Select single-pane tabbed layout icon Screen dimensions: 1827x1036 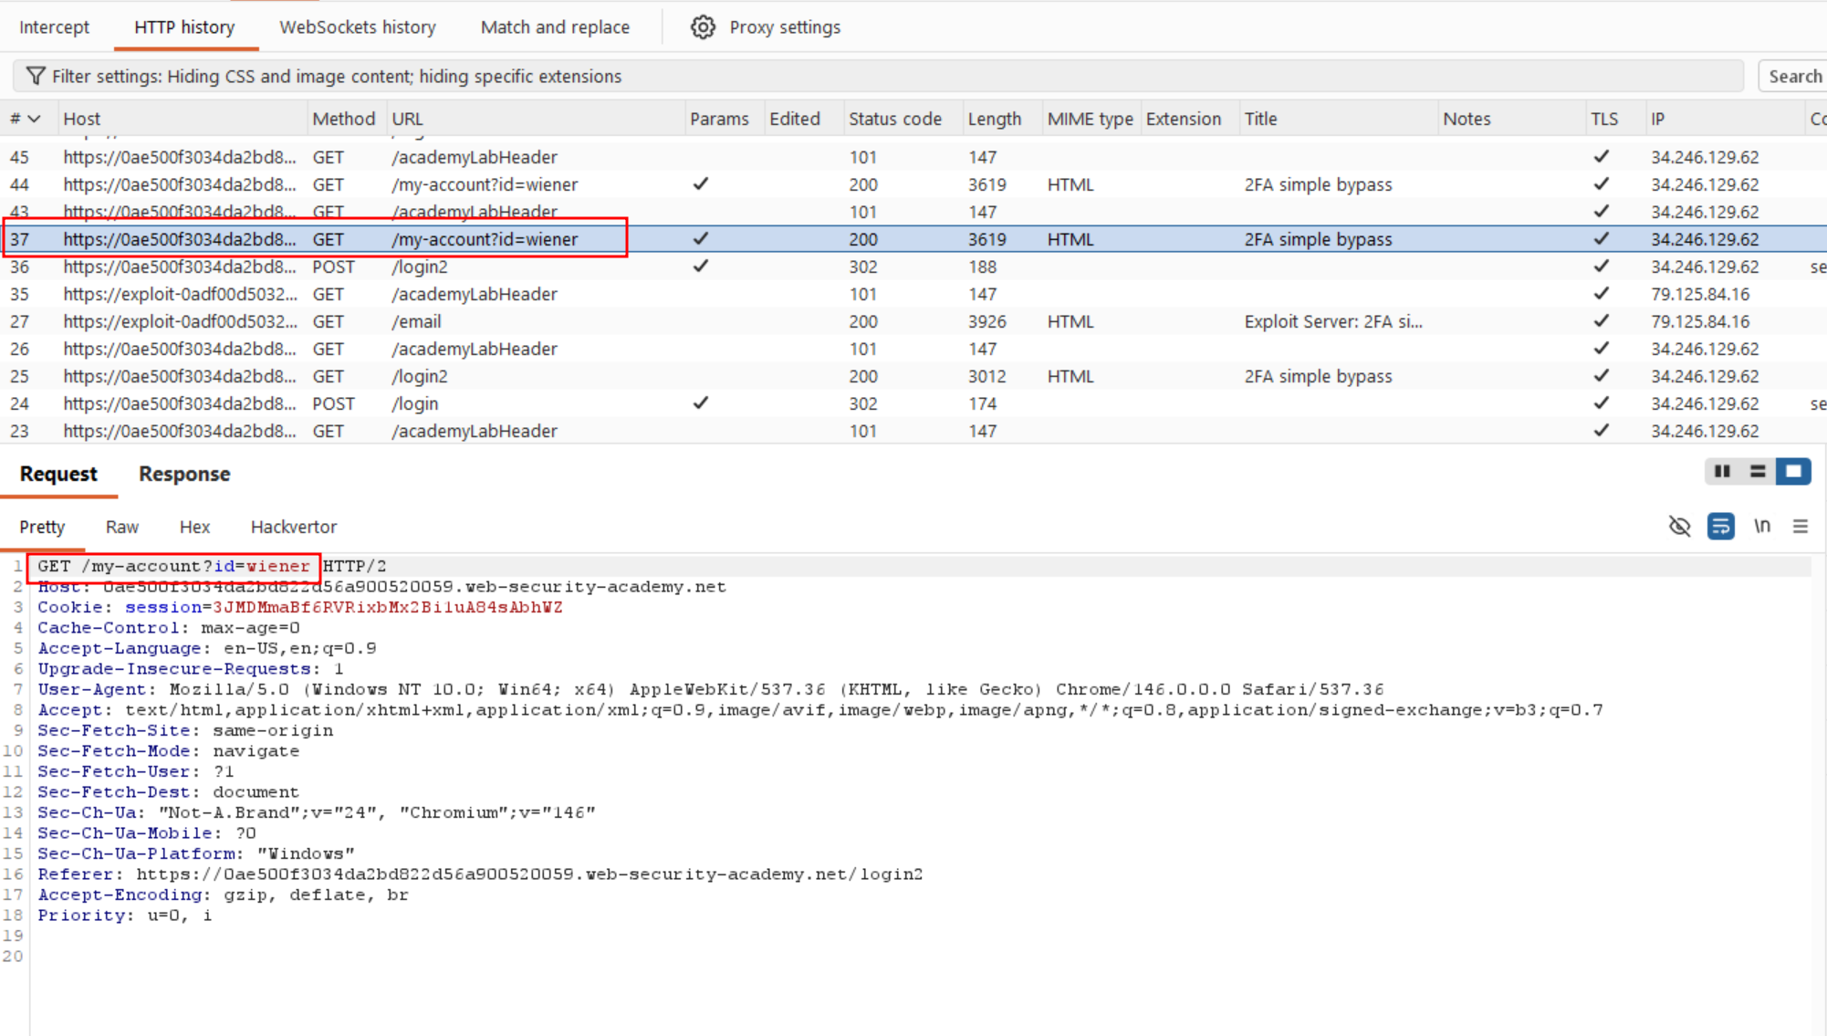[x=1793, y=472]
